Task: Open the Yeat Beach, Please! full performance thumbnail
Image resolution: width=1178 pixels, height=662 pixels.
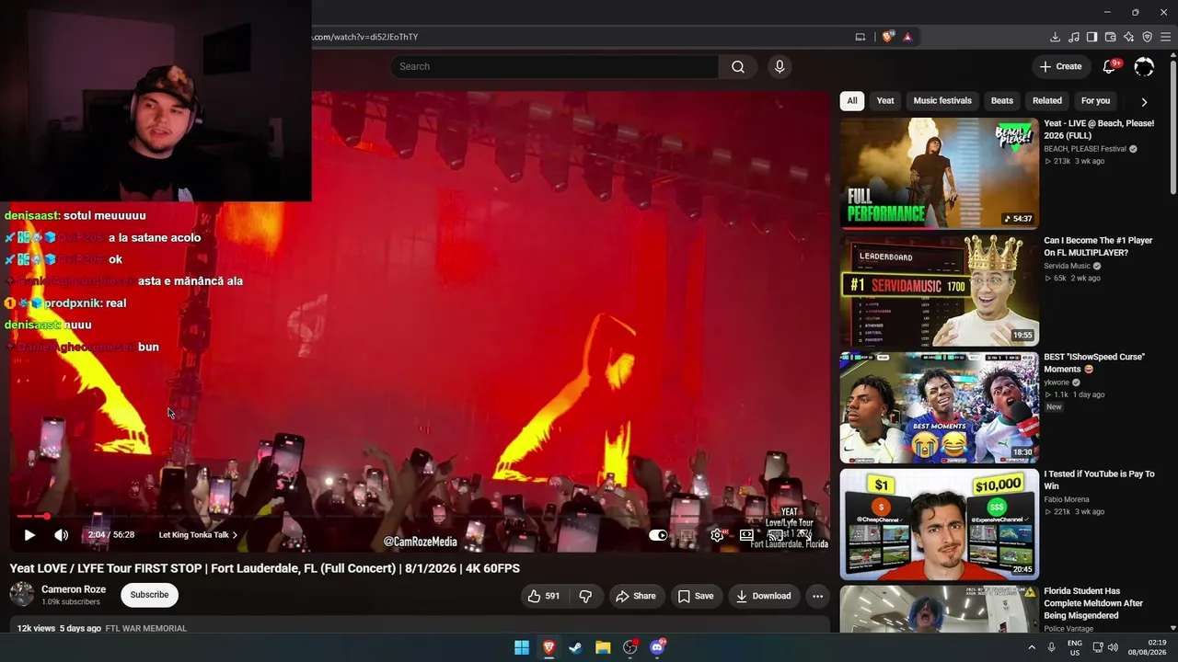Action: tap(939, 173)
